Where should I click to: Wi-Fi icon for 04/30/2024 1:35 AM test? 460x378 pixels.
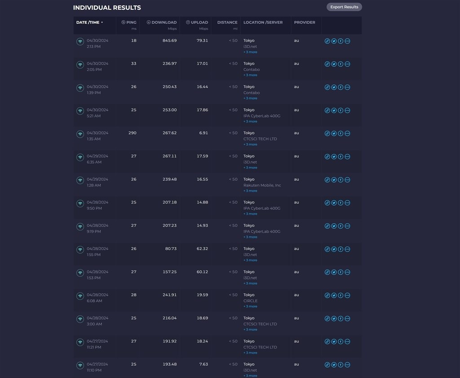pyautogui.click(x=80, y=134)
